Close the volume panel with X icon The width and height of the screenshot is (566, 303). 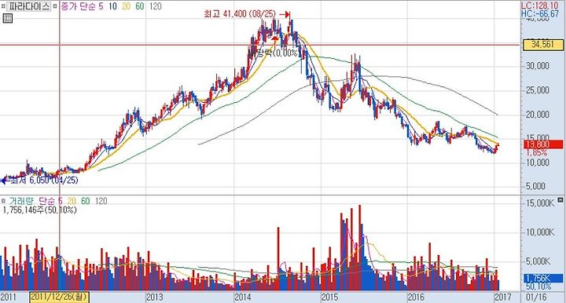560,199
